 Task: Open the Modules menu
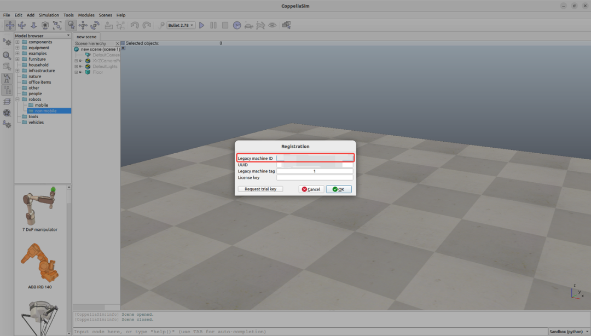(x=86, y=15)
